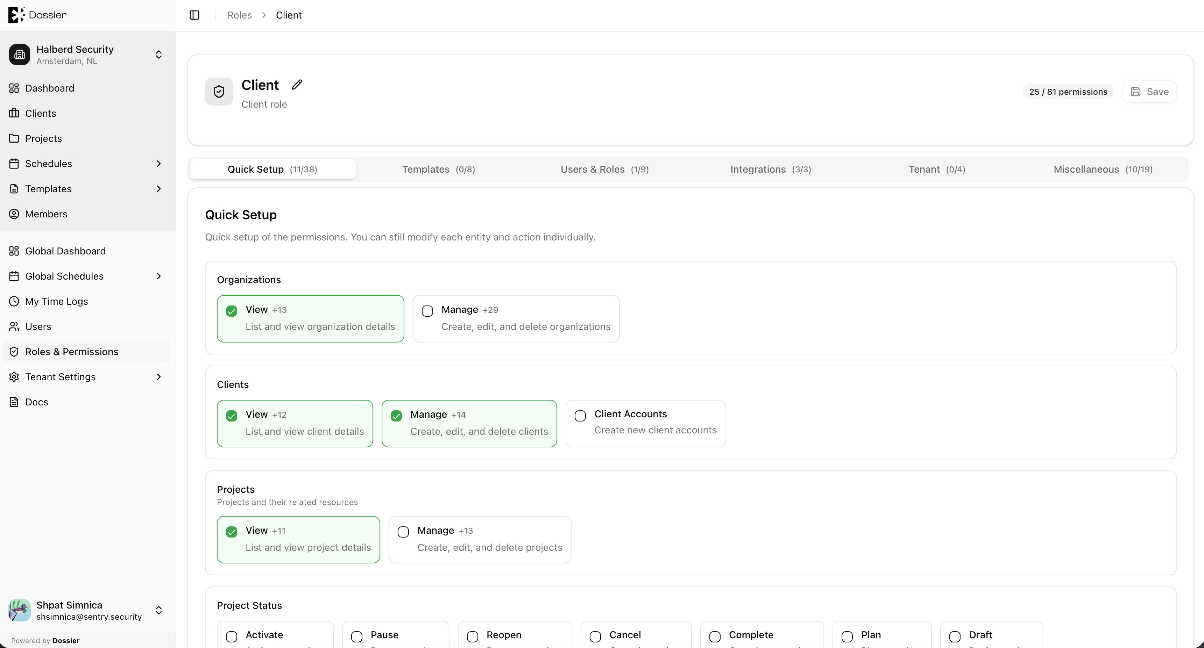Click the Tenant Settings gear icon
The image size is (1204, 648).
(14, 377)
